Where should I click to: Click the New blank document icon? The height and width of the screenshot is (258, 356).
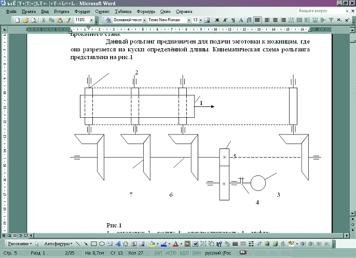point(18,20)
